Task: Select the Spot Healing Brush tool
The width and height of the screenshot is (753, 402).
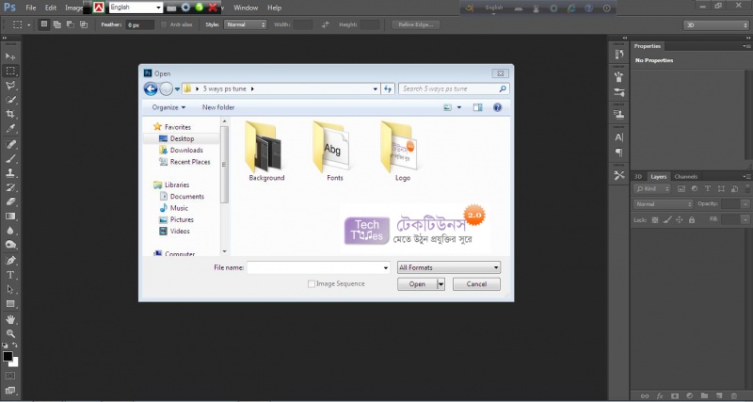Action: pyautogui.click(x=10, y=144)
